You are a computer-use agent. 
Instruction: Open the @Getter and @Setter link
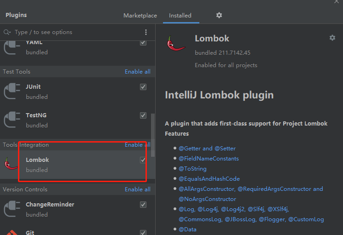point(207,149)
